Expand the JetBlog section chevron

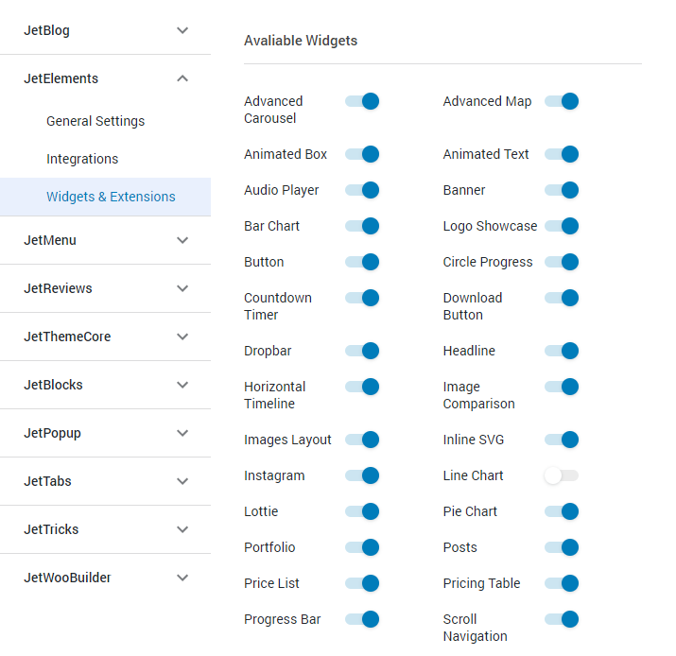tap(182, 30)
